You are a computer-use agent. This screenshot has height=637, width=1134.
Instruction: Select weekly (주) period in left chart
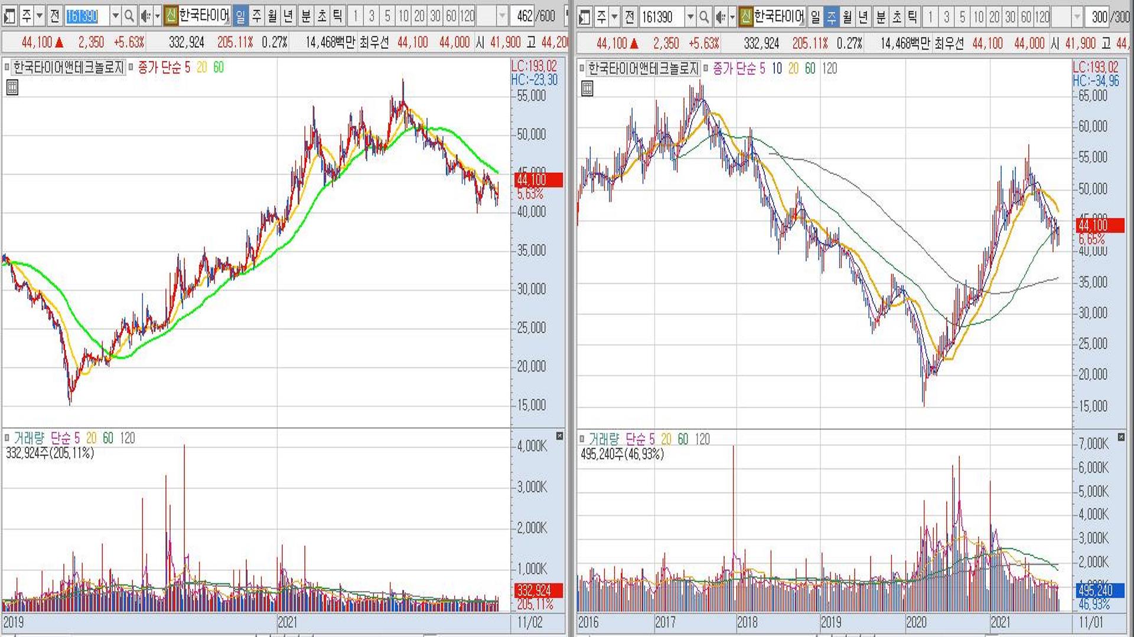click(x=256, y=17)
